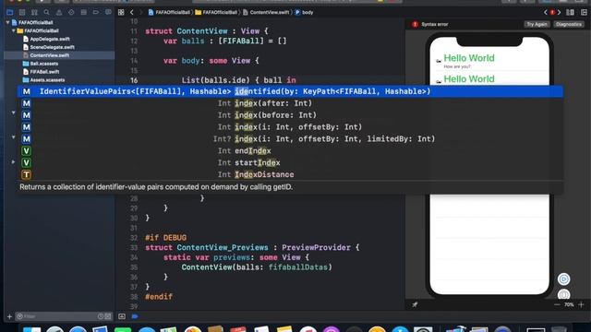Collapse the FAFAOfficialBall project root
The width and height of the screenshot is (591, 332).
7,22
